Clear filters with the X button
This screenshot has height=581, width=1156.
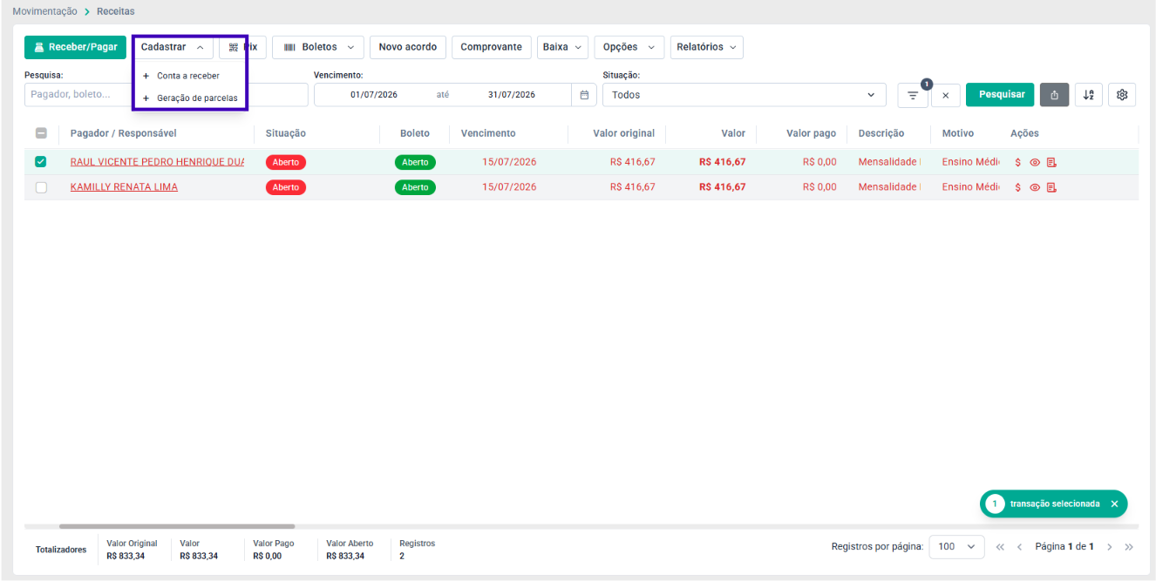(x=946, y=96)
